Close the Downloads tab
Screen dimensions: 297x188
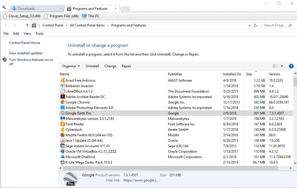point(61,8)
